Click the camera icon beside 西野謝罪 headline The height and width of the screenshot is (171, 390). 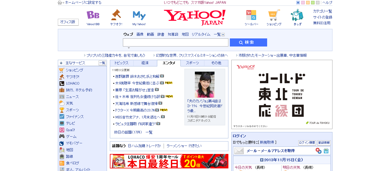162,76
